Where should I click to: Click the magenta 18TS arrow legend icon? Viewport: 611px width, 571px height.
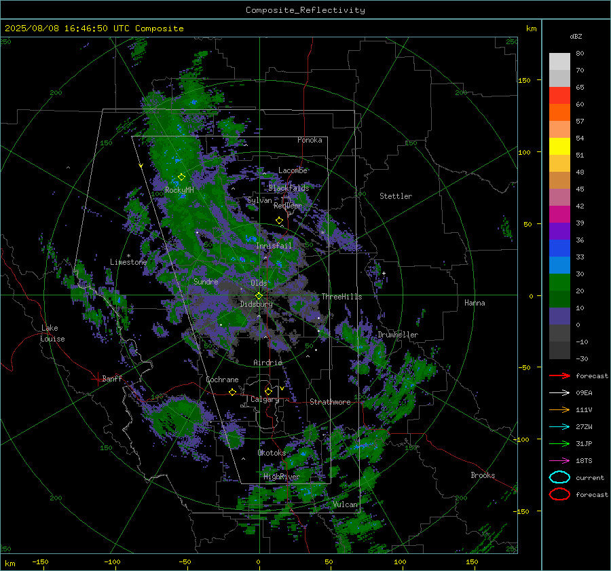click(x=559, y=461)
